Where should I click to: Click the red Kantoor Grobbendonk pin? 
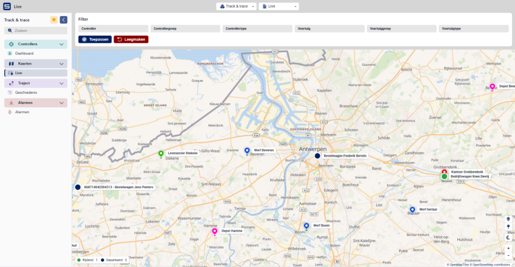[x=444, y=171]
